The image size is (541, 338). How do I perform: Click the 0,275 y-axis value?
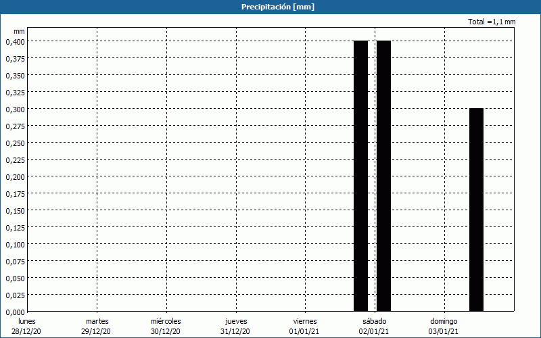click(x=15, y=126)
